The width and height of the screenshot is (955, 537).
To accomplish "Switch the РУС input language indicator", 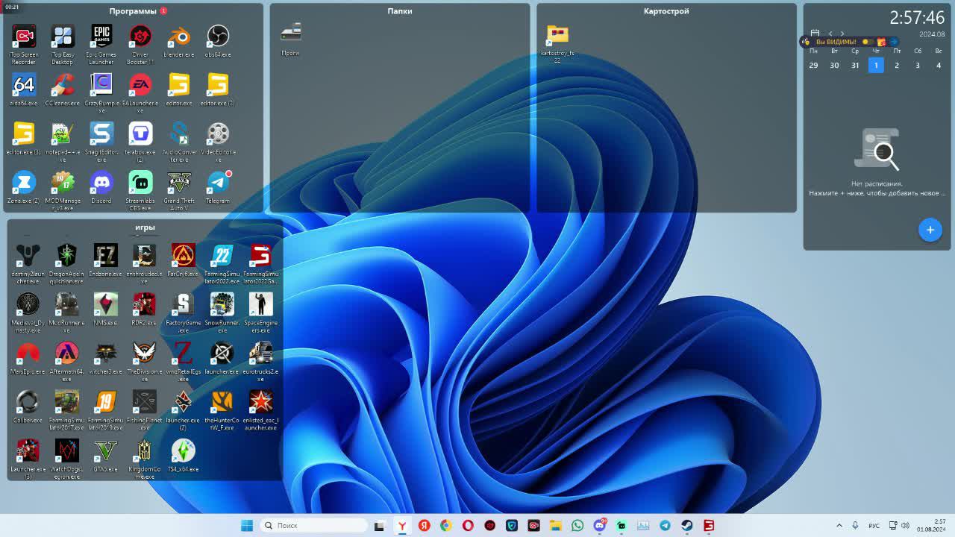I will pos(874,526).
